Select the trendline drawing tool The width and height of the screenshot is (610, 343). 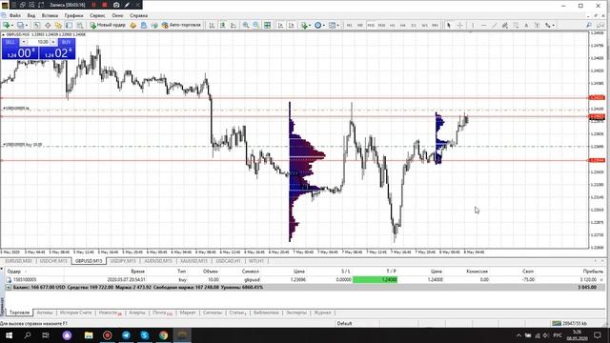[494, 26]
